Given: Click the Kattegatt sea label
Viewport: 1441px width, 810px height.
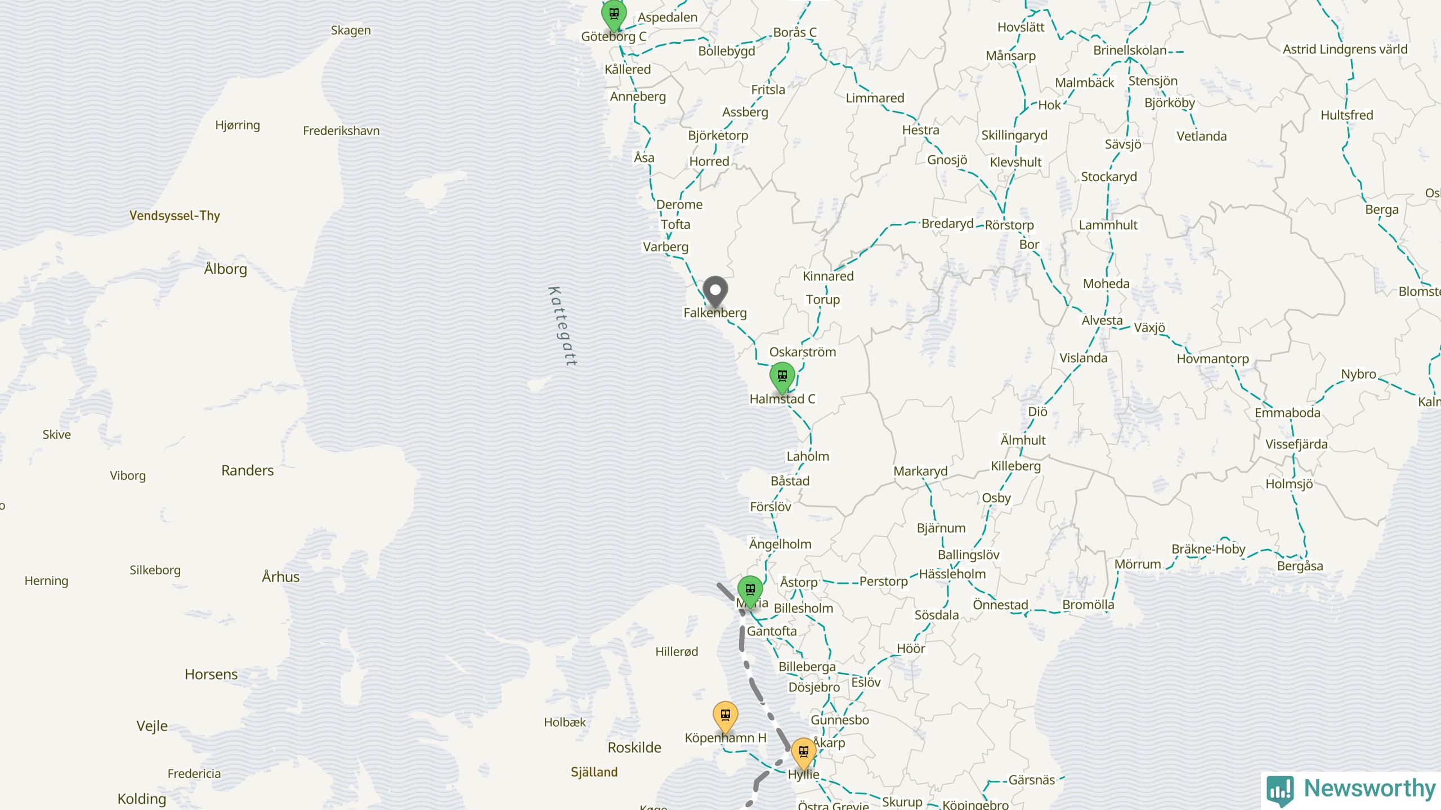Looking at the screenshot, I should [562, 326].
